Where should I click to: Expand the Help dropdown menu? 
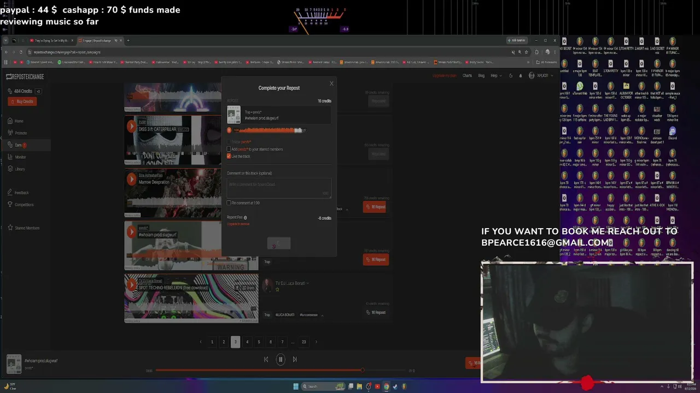tap(495, 76)
